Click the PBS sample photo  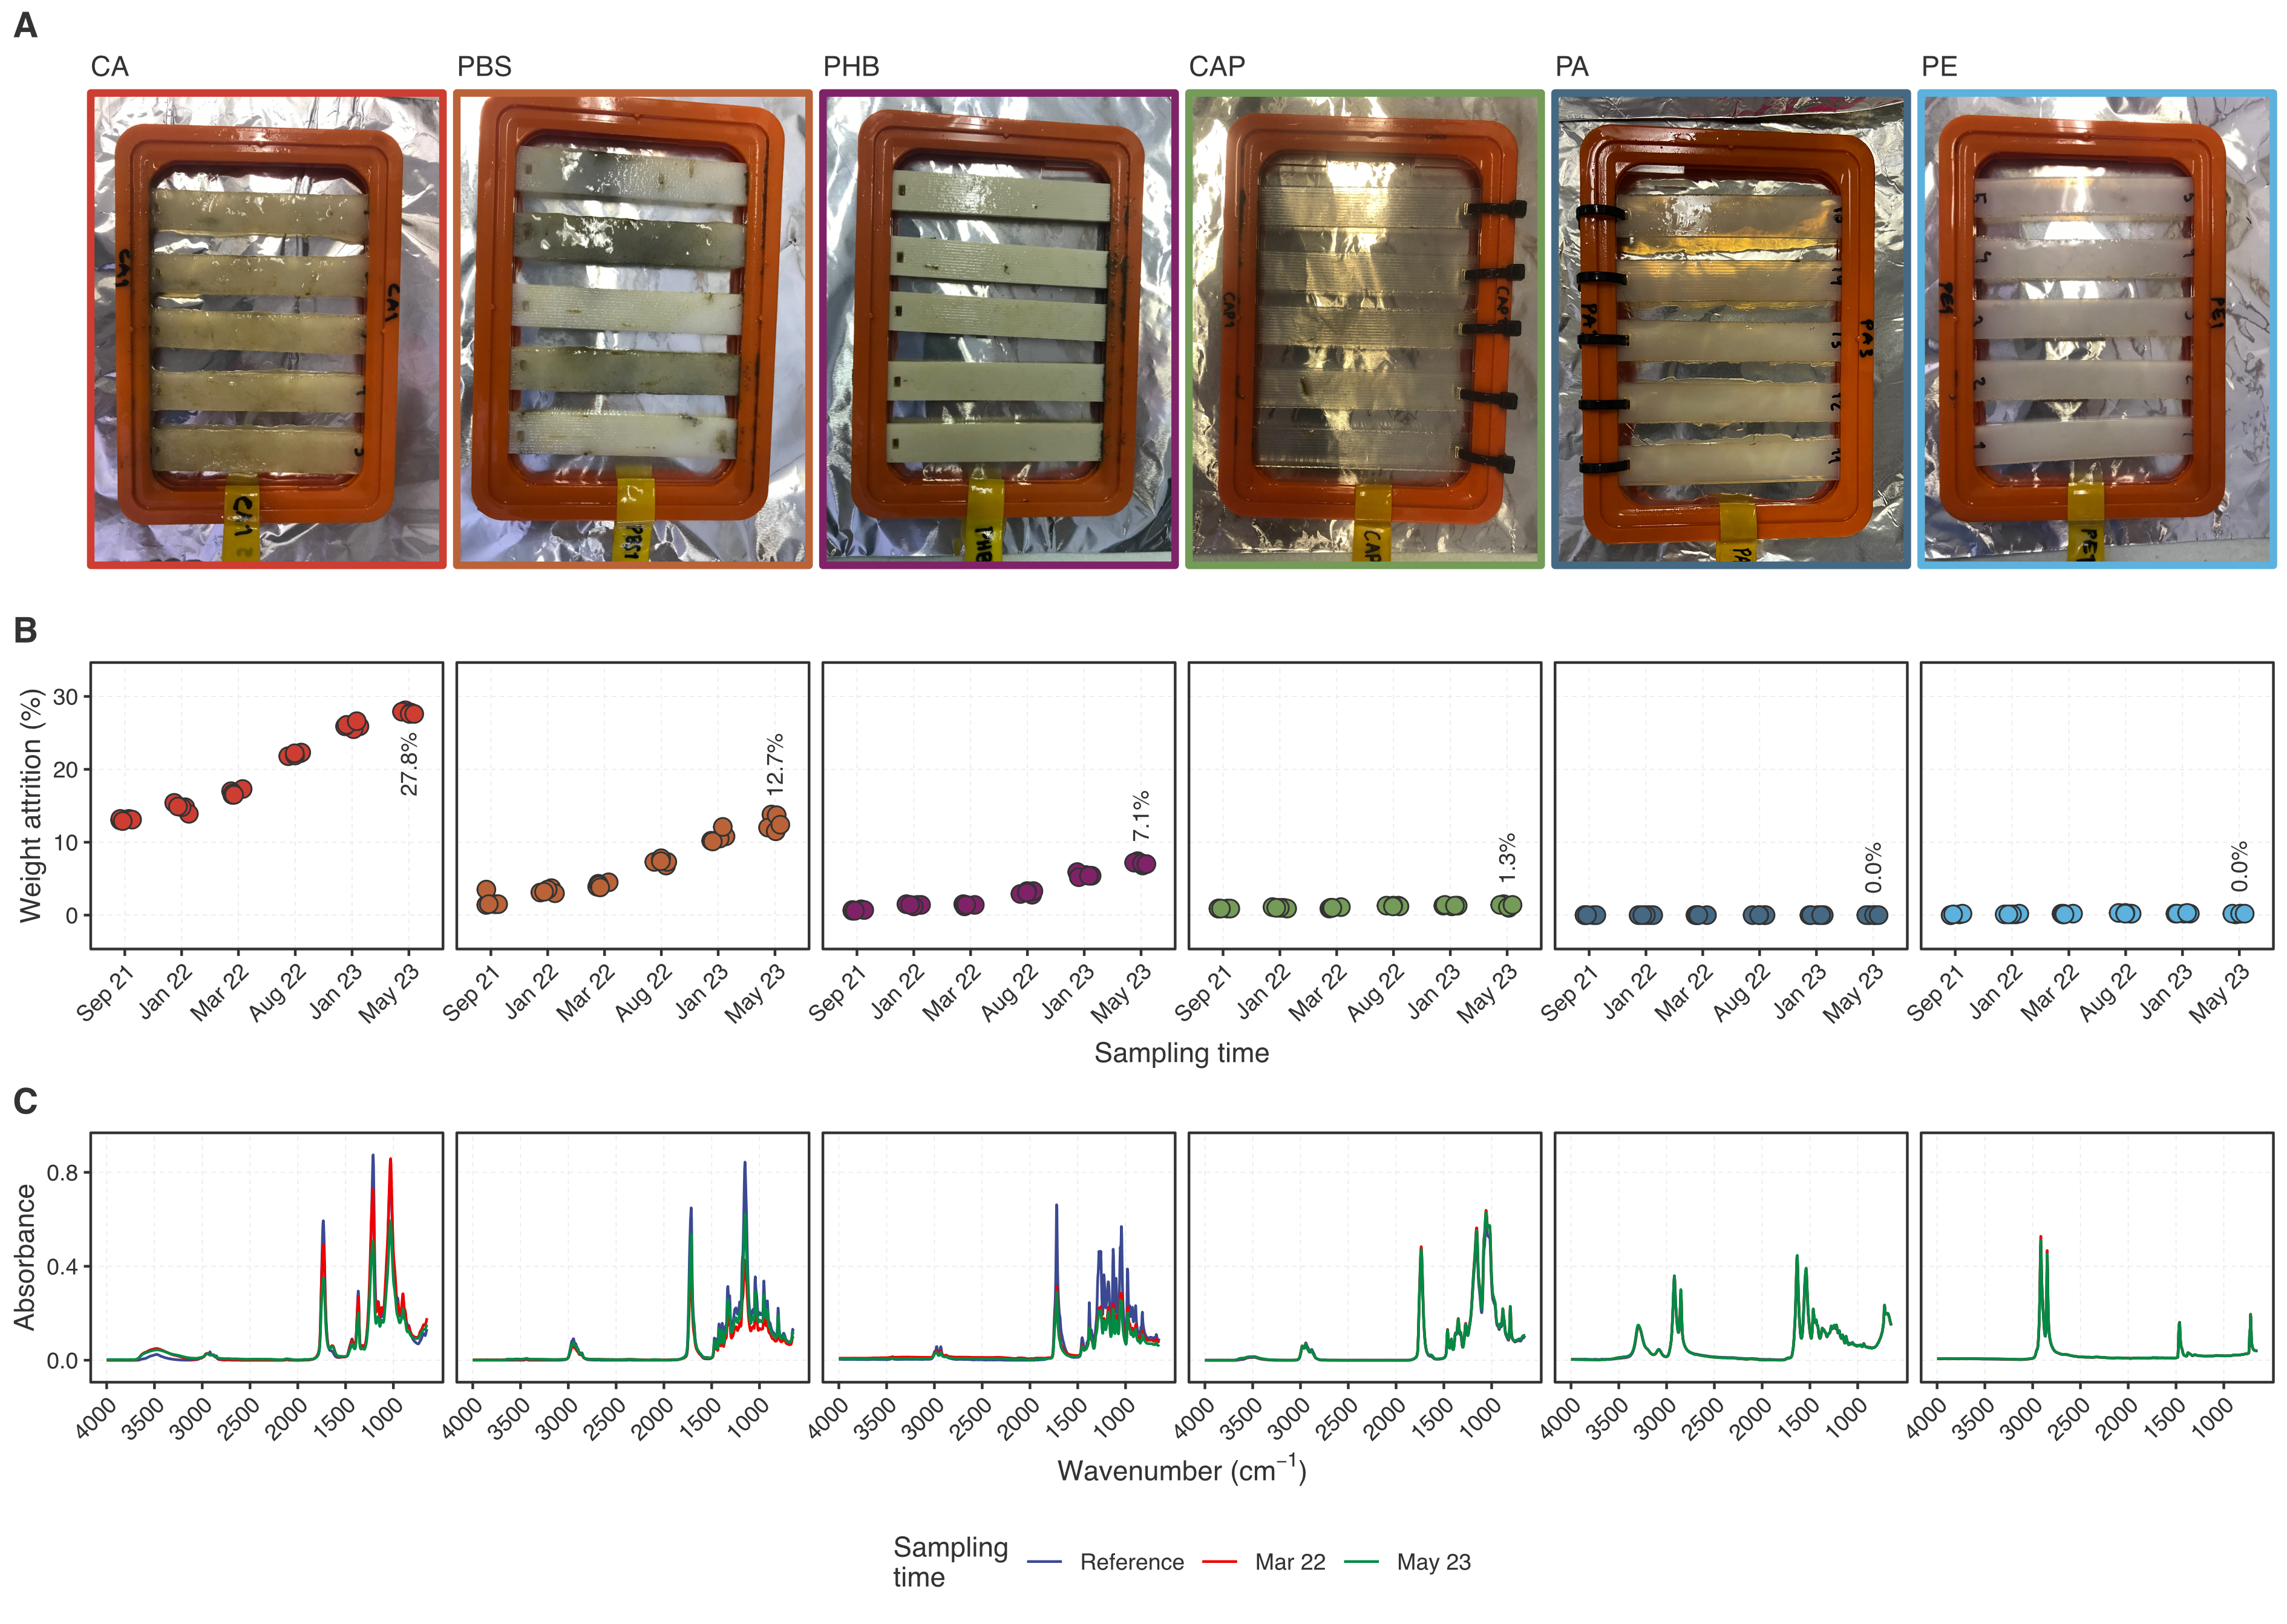coord(632,329)
